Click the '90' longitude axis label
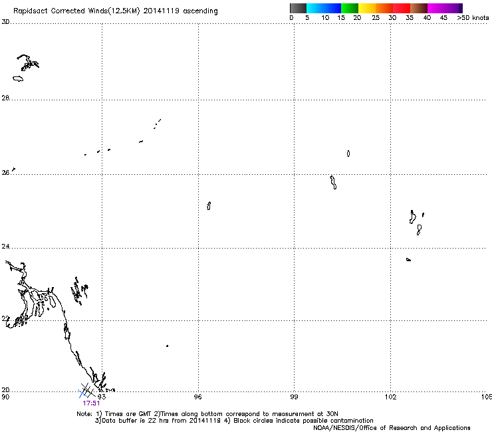The image size is (492, 432). coord(5,397)
